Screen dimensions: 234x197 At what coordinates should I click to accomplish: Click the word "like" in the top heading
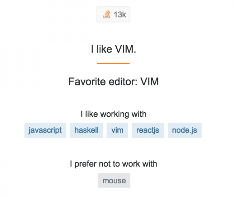104,49
